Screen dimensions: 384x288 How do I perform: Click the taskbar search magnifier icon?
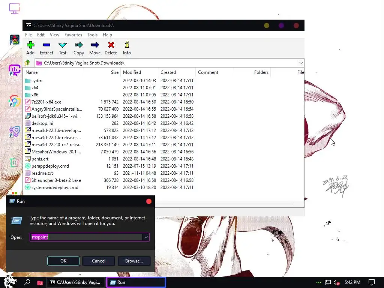(27, 282)
